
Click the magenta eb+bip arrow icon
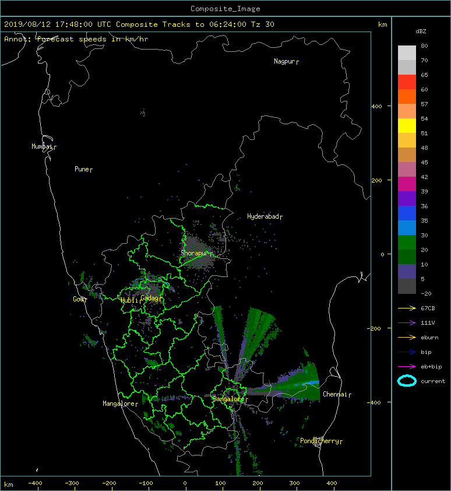407,366
